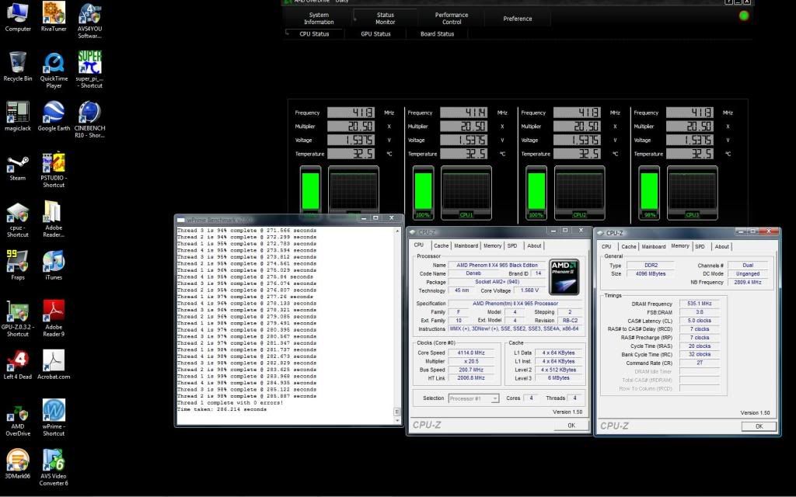Select the Steam desktop icon
This screenshot has width=796, height=497.
click(18, 166)
